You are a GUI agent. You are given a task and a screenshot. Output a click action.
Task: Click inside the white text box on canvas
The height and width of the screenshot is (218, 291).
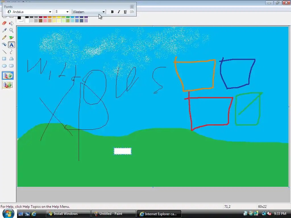coord(123,151)
